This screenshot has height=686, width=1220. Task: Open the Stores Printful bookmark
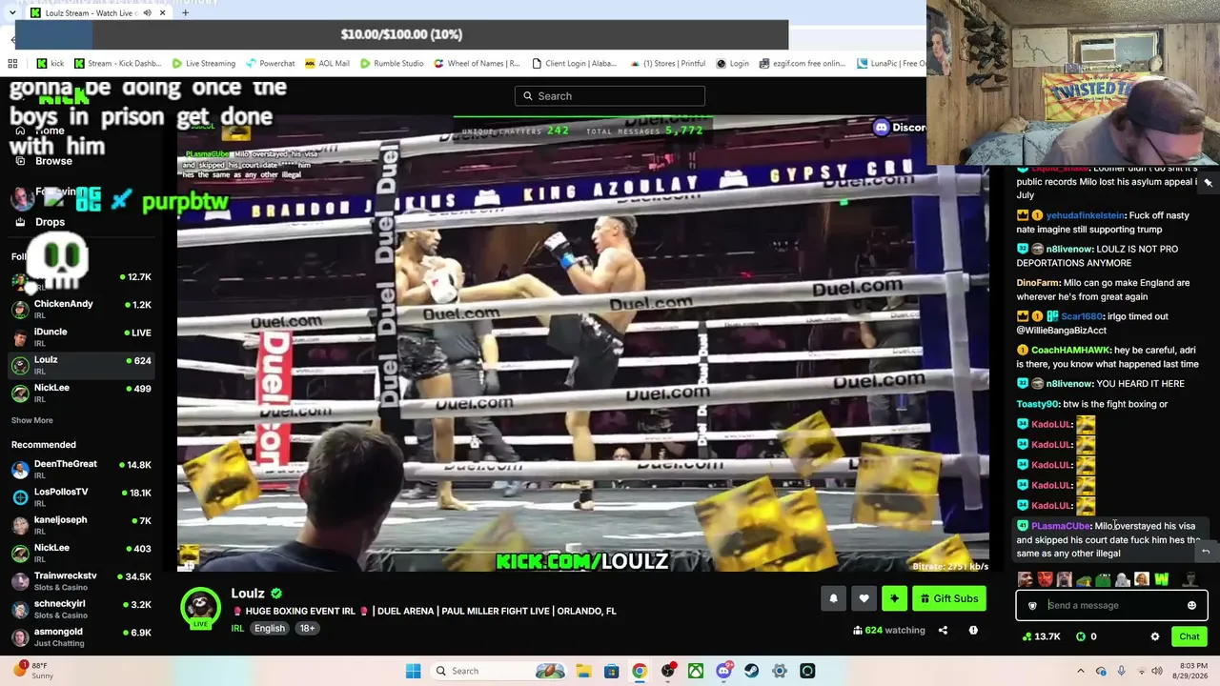pyautogui.click(x=666, y=64)
